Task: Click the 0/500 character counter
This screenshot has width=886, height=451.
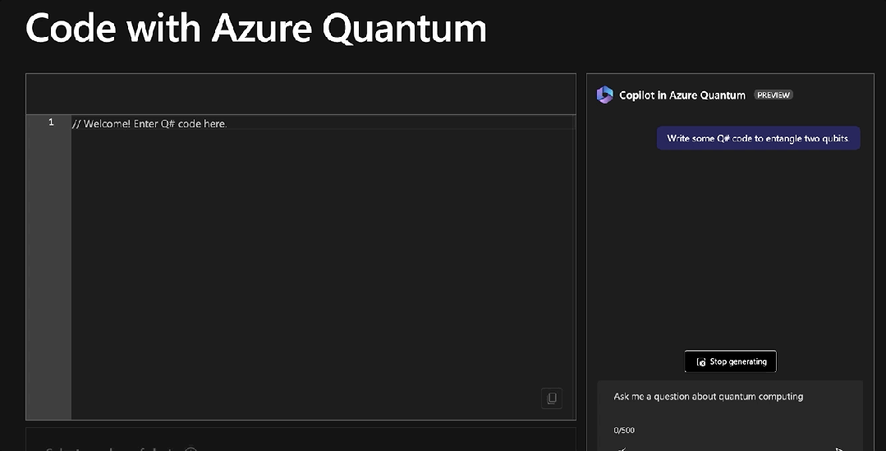Action: (624, 430)
